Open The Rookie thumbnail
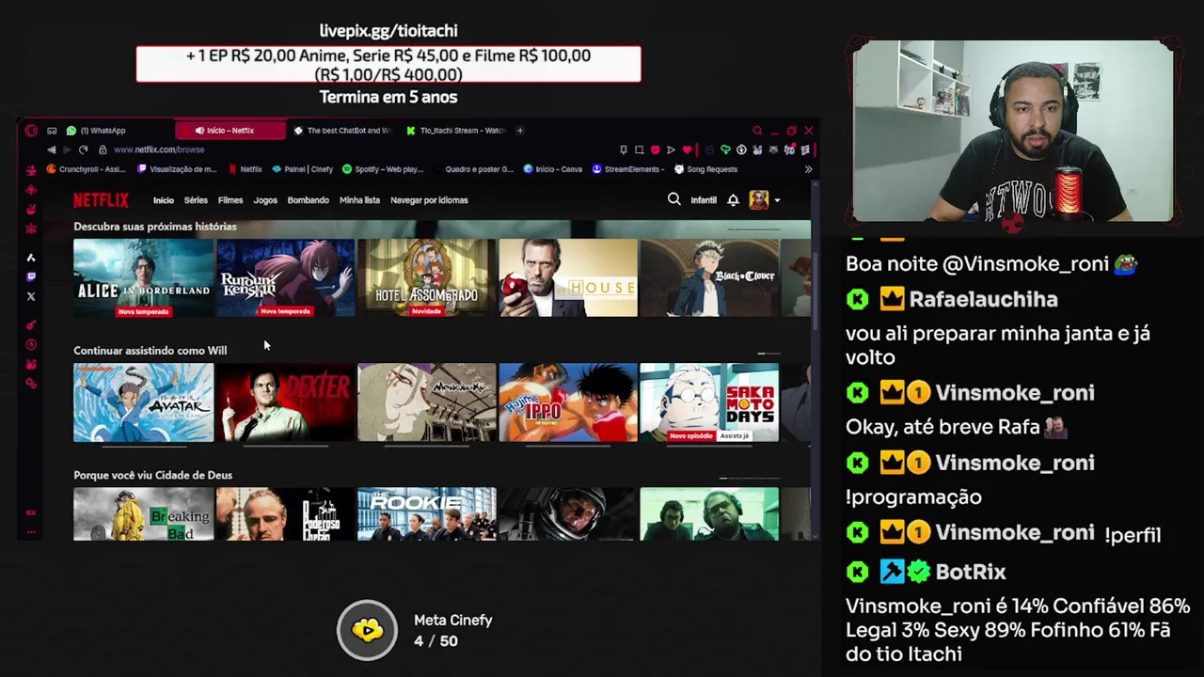 (427, 513)
